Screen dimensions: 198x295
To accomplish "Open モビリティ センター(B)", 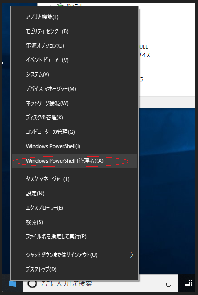I will (75, 31).
